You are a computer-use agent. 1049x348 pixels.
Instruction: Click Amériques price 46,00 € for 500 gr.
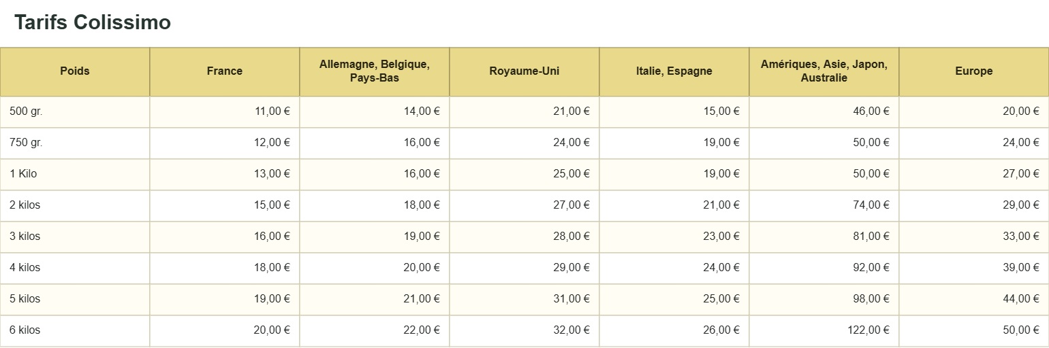tap(824, 111)
